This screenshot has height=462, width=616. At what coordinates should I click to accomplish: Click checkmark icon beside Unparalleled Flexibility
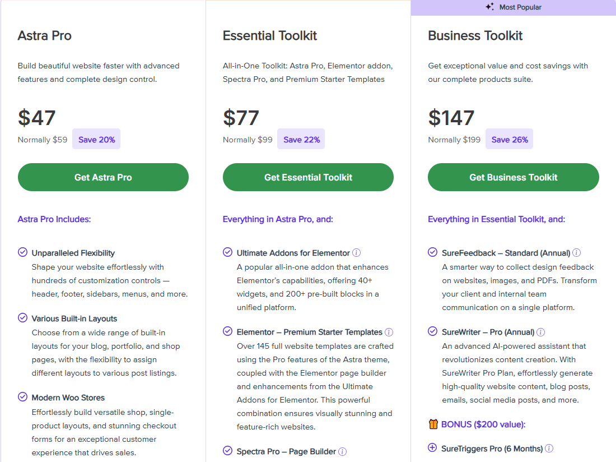coord(22,252)
